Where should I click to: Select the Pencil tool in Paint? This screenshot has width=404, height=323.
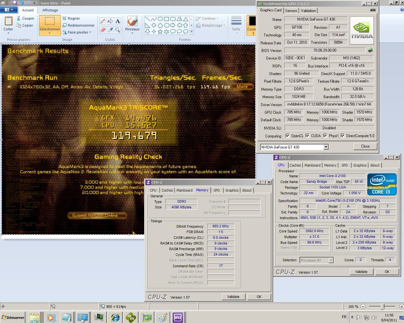[x=103, y=21]
